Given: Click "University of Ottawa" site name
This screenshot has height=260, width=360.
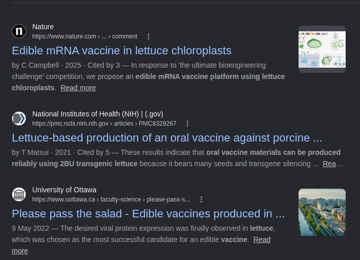Looking at the screenshot, I should click(x=65, y=190).
